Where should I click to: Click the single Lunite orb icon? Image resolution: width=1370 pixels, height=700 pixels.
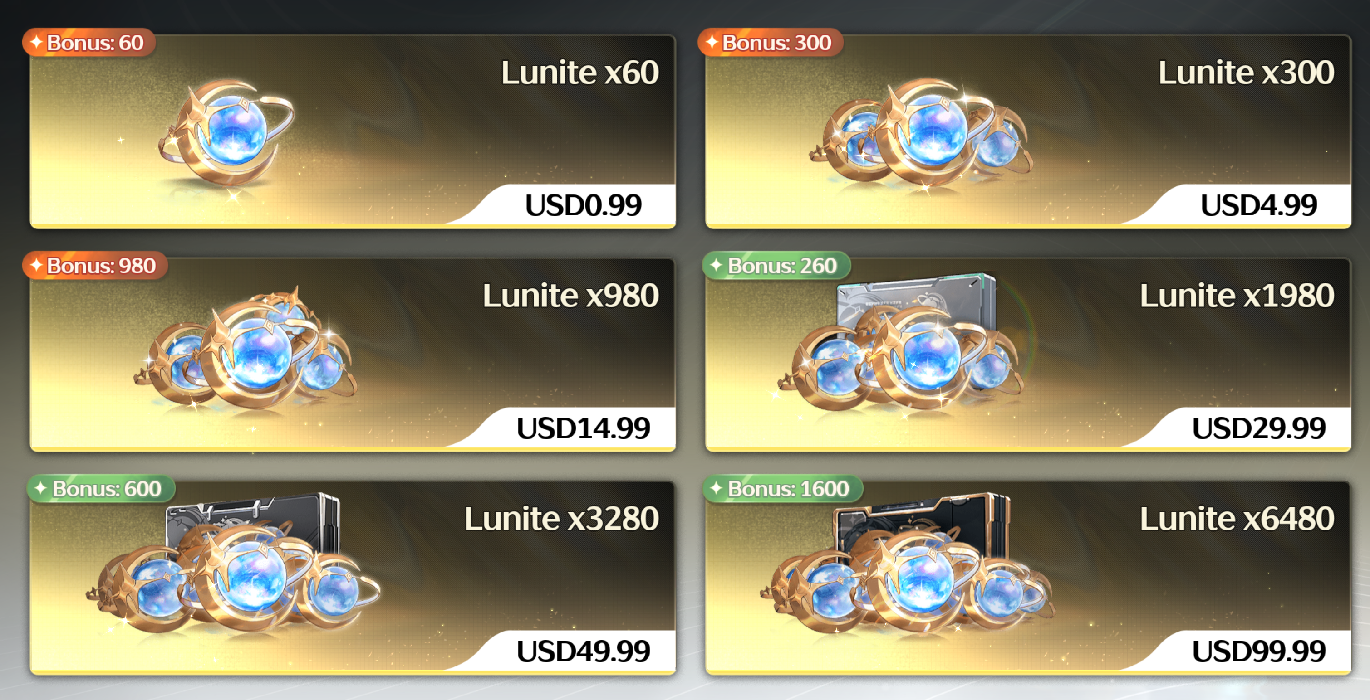click(226, 133)
